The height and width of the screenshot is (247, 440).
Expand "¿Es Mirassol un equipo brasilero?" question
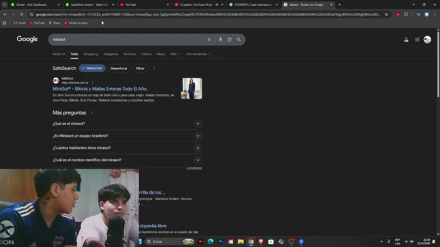pyautogui.click(x=127, y=136)
